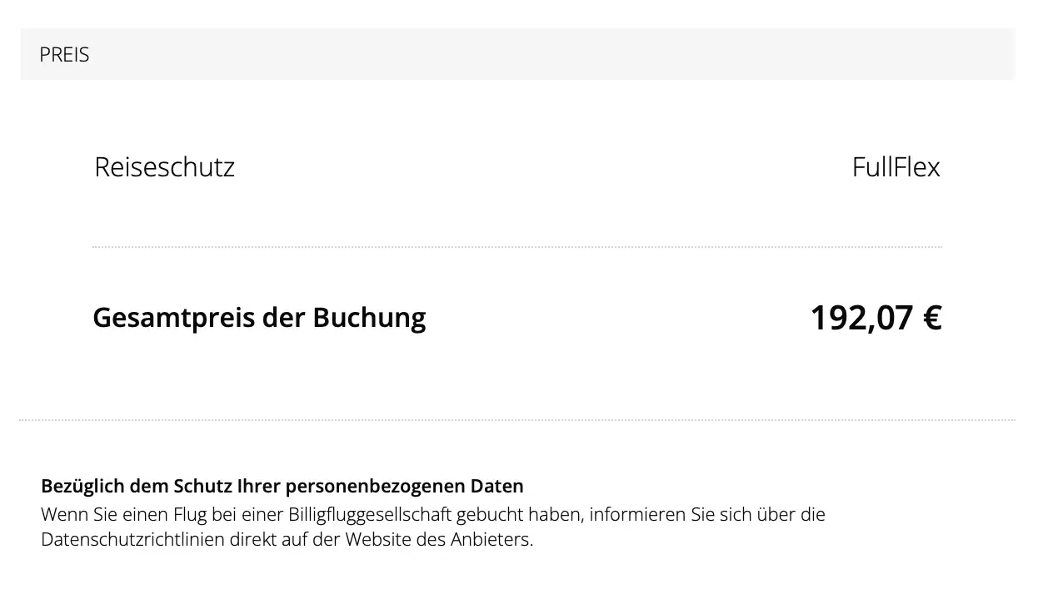Click the euro symbol after the total
Screen dimensions: 1048x589
(x=932, y=318)
